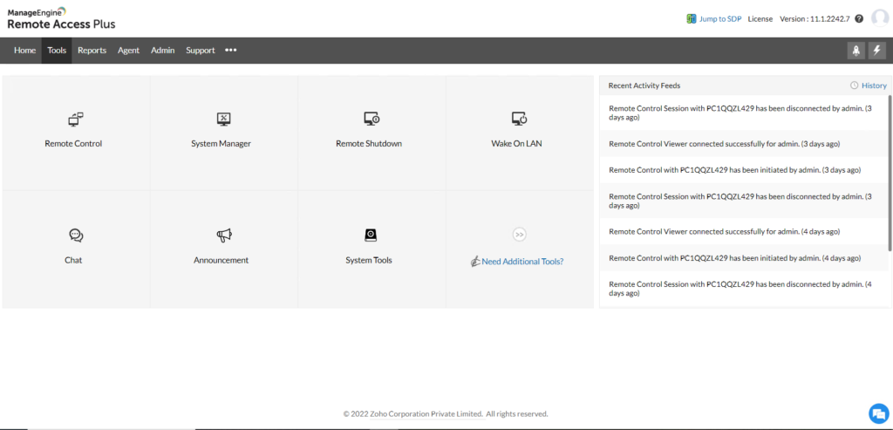
Task: Open the Announcement megaphone icon
Action: [224, 235]
